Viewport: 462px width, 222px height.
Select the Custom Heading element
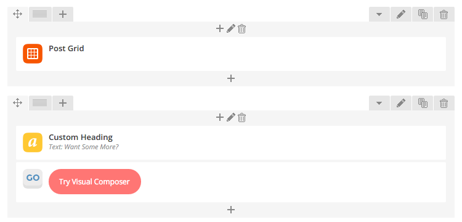pos(231,142)
